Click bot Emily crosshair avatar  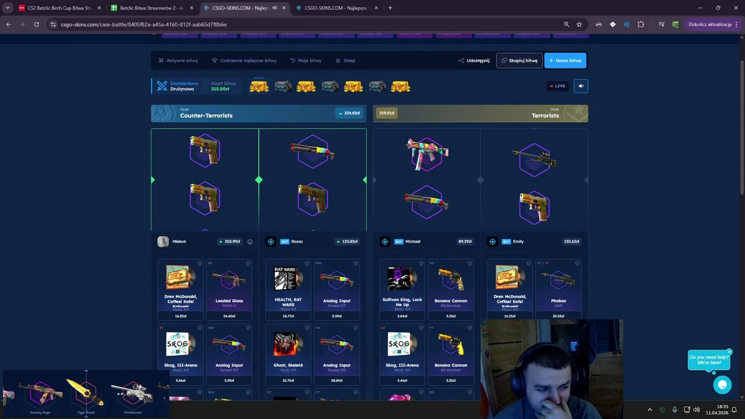[492, 242]
